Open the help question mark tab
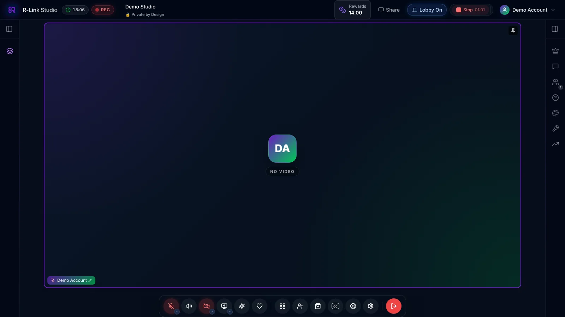This screenshot has width=565, height=317. pyautogui.click(x=555, y=98)
